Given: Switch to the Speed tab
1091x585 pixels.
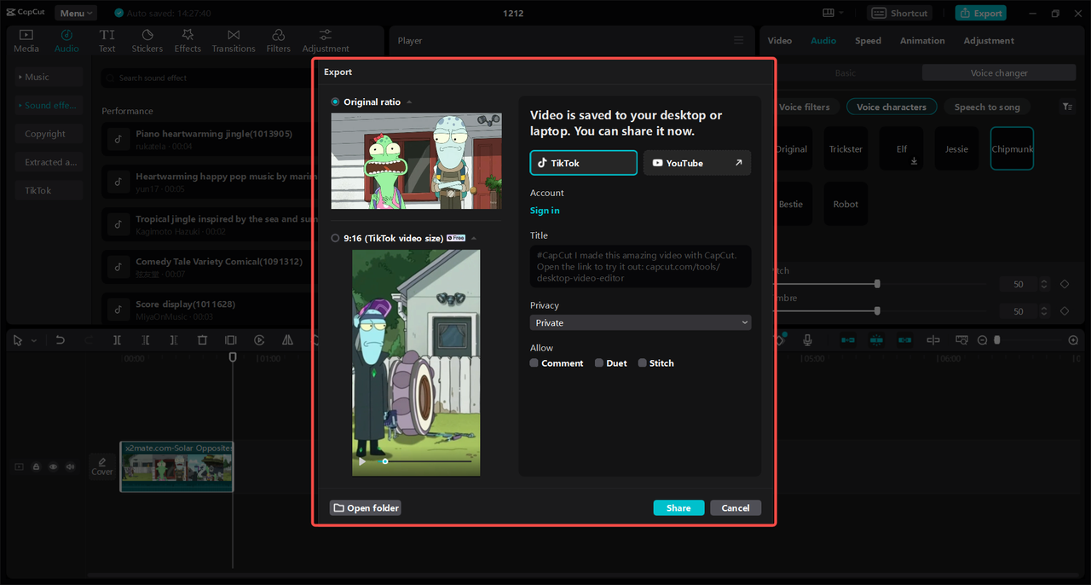Looking at the screenshot, I should pyautogui.click(x=868, y=40).
